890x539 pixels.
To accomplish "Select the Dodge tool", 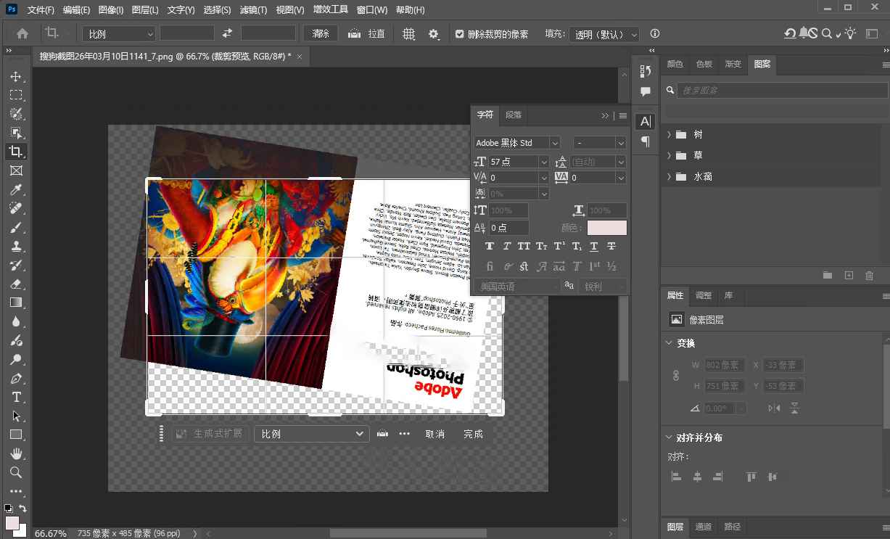I will (x=16, y=359).
